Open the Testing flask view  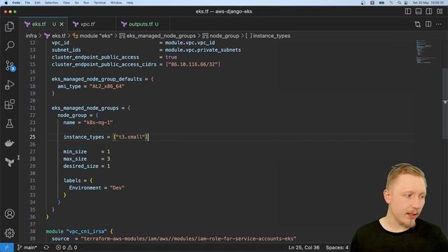9,124
